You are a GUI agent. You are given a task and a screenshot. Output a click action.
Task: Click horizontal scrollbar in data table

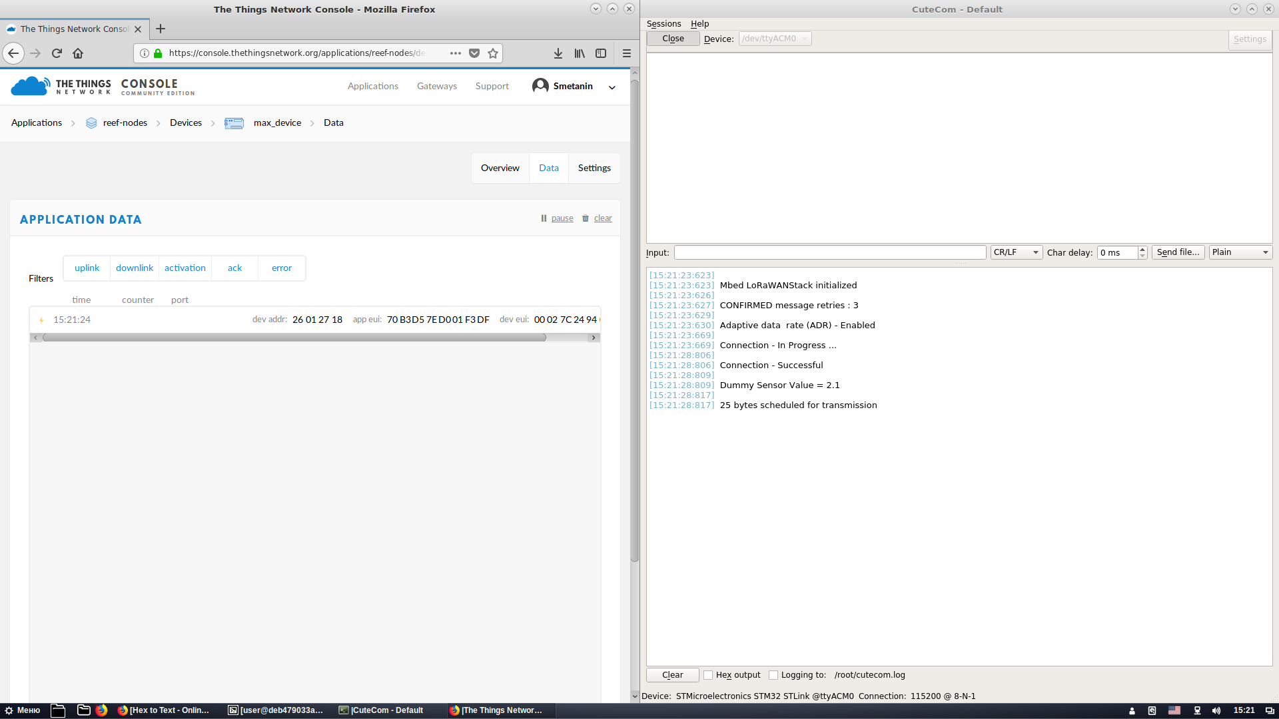click(x=294, y=338)
